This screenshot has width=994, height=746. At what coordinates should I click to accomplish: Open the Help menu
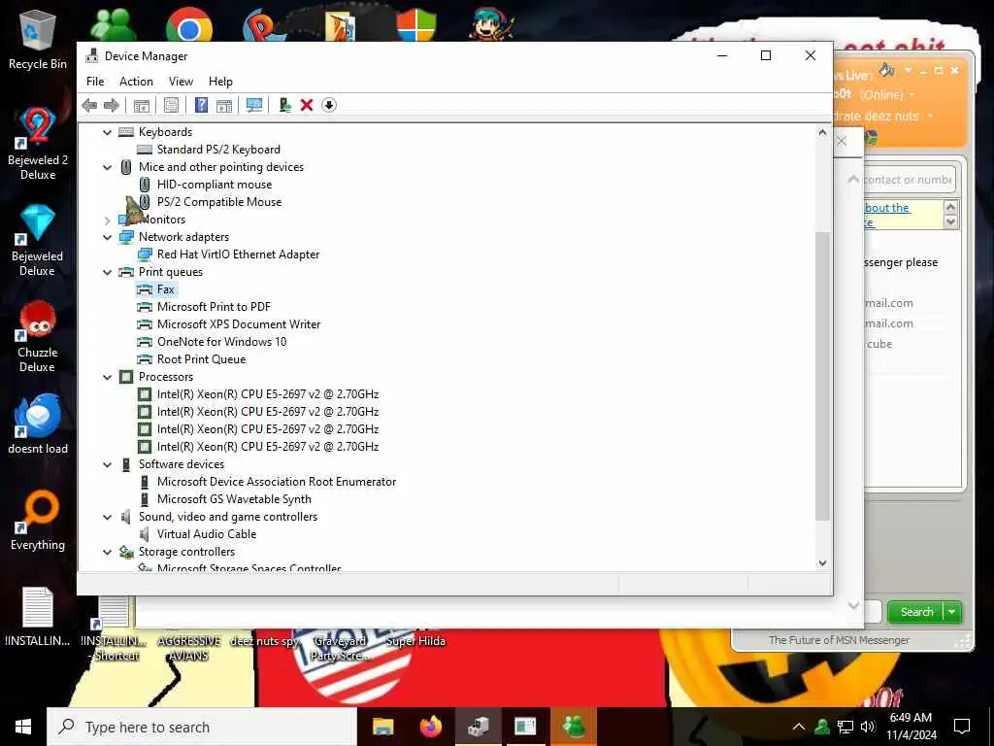pos(220,82)
